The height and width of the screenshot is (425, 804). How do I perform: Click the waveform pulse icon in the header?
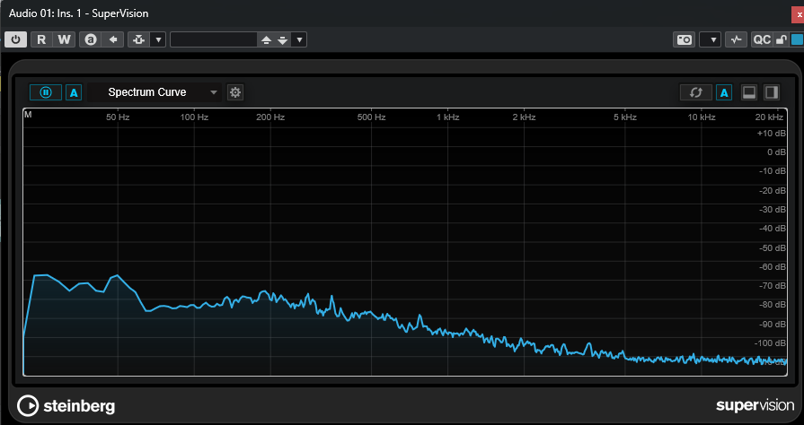coord(737,39)
